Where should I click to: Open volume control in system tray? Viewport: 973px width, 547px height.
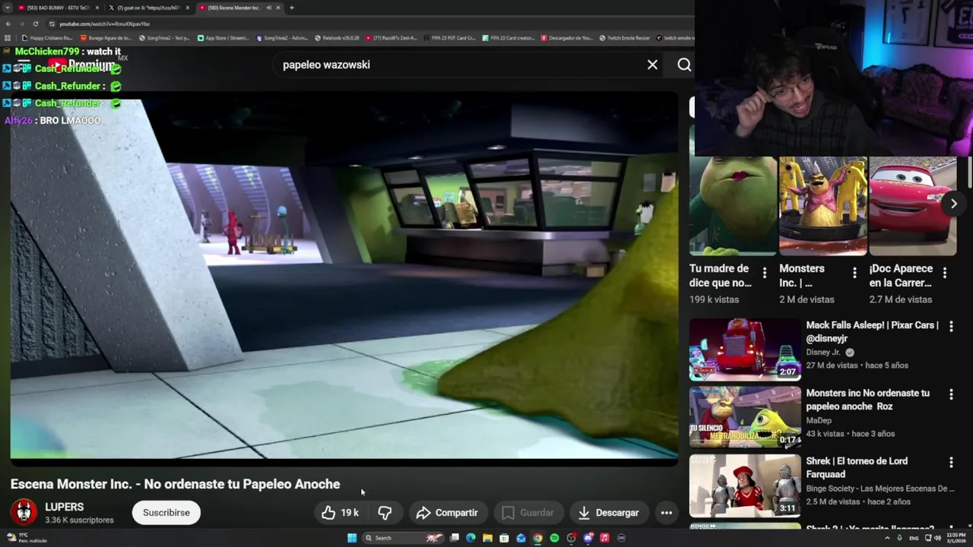point(937,538)
